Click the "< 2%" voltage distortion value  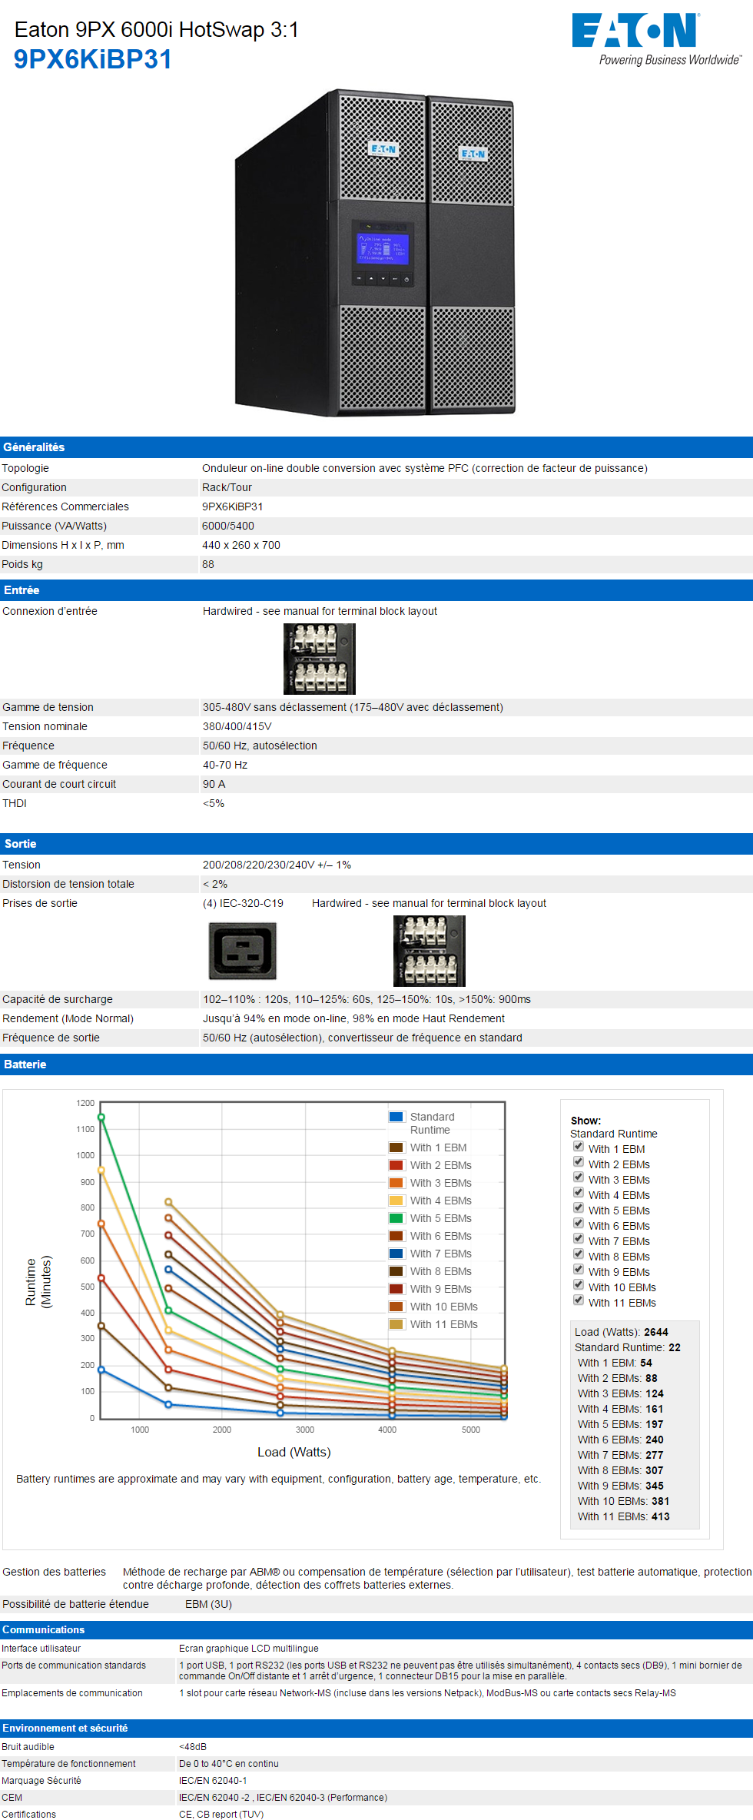(x=215, y=884)
